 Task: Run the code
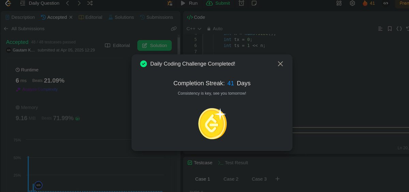(189, 3)
